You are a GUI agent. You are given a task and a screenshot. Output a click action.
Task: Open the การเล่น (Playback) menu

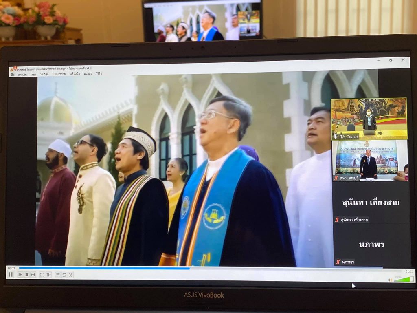22,75
